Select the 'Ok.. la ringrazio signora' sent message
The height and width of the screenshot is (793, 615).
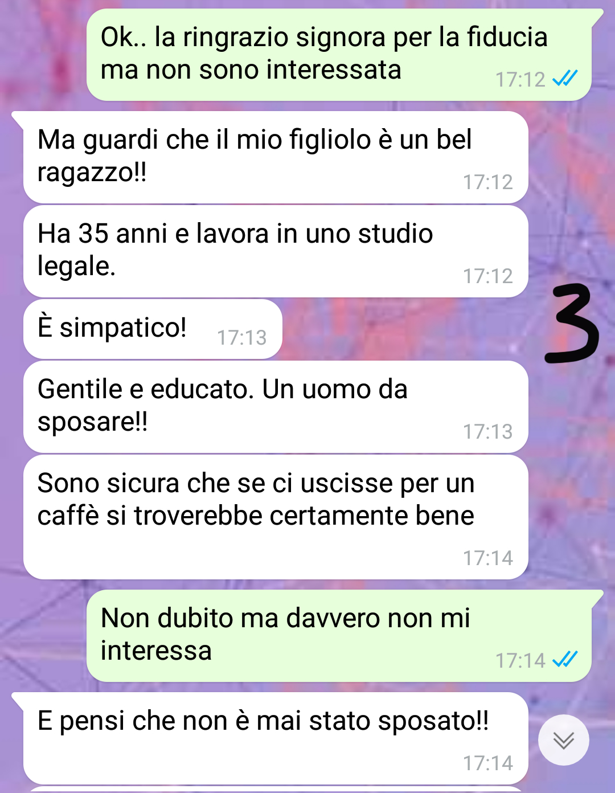pos(339,55)
